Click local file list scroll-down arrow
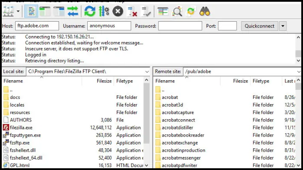 [146, 165]
